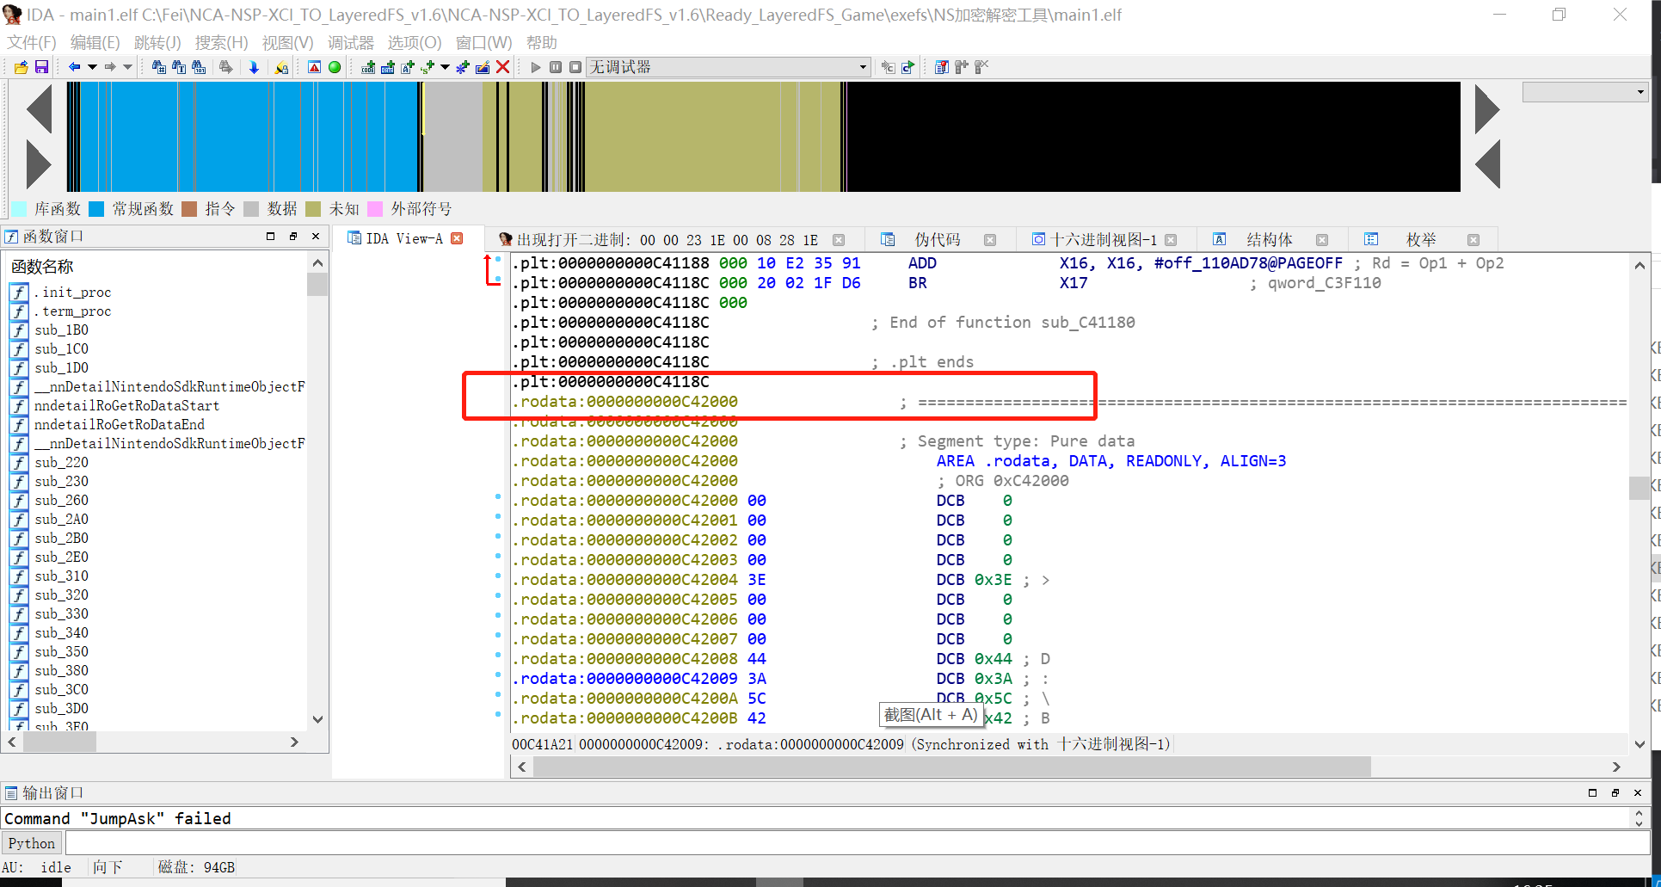Viewport: 1661px width, 887px height.
Task: Click the red X undefine icon
Action: 503,67
